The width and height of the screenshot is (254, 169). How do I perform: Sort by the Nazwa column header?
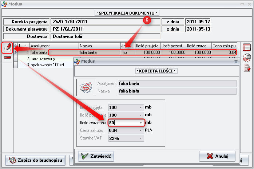(100, 46)
